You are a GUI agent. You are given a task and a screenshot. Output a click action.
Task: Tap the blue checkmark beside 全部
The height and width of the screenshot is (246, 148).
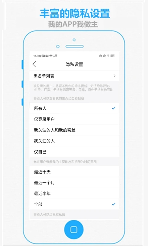(x=114, y=204)
